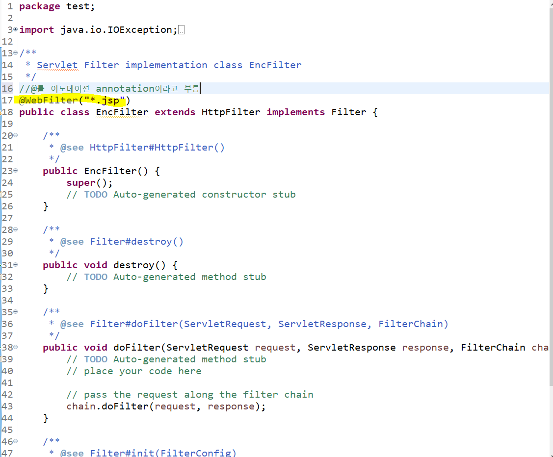
Task: Click chain.doFilter(request, response) statement
Action: (x=166, y=406)
